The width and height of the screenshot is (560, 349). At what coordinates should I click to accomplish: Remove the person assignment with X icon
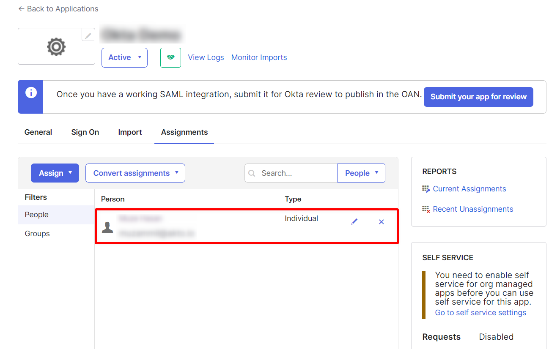(x=381, y=222)
